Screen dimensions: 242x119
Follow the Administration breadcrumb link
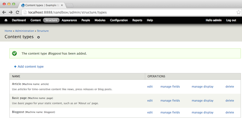(25, 31)
